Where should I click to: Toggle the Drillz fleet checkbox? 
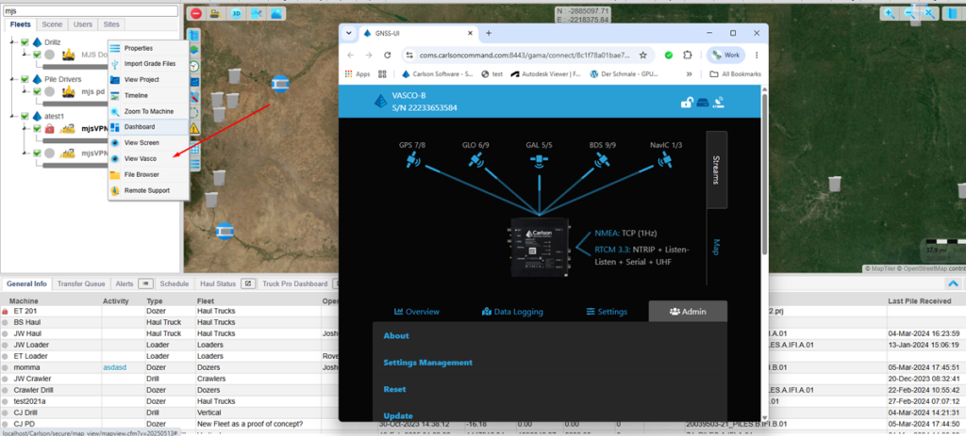click(x=25, y=42)
